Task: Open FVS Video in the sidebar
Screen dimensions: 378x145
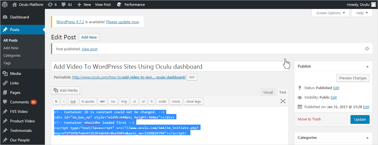Action: (x=22, y=111)
